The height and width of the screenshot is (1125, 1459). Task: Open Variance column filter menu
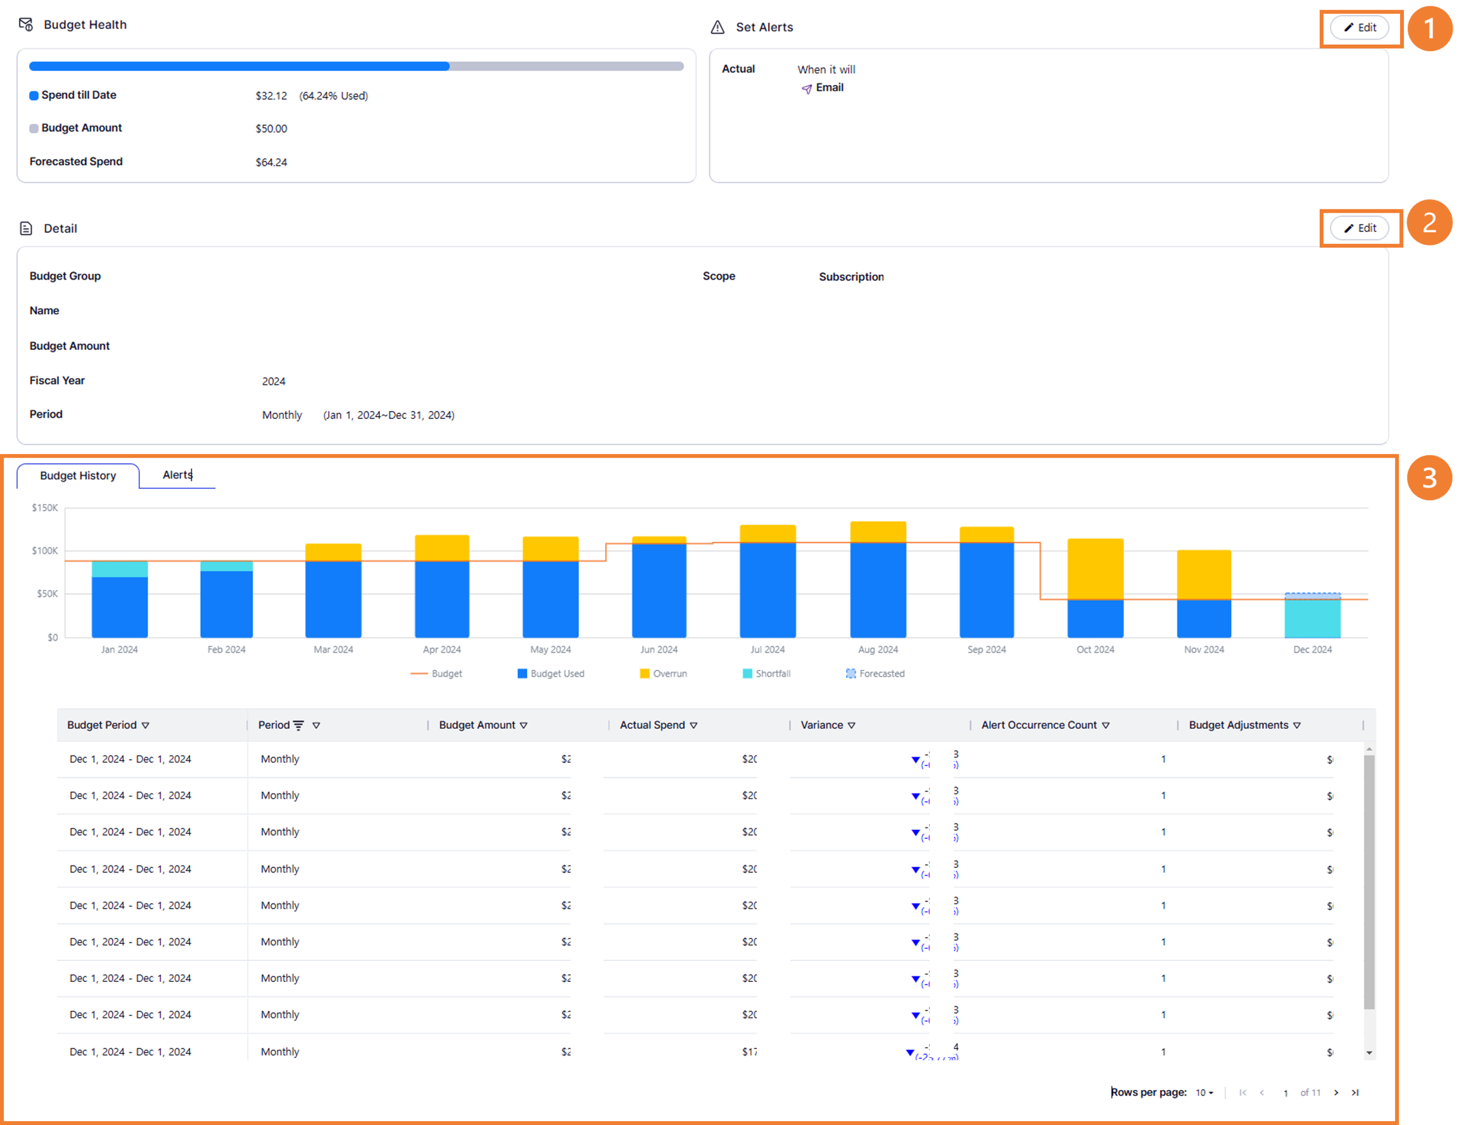tap(851, 725)
